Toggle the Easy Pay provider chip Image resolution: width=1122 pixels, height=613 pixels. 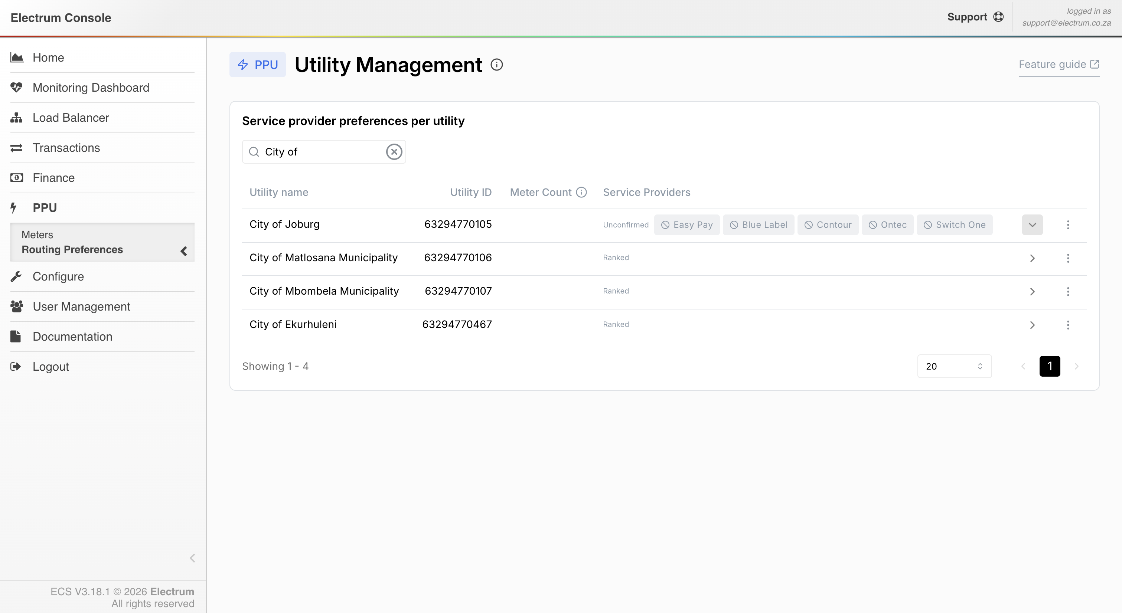point(686,224)
